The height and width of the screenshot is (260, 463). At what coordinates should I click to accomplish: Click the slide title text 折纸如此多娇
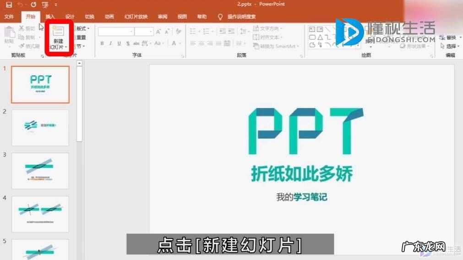pos(301,173)
